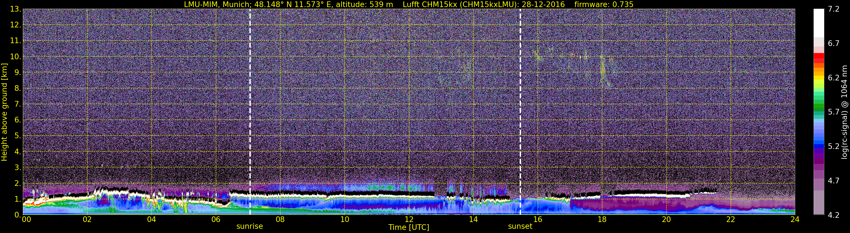Click the colorbar value label '6.7'
850x233 pixels.
click(834, 43)
